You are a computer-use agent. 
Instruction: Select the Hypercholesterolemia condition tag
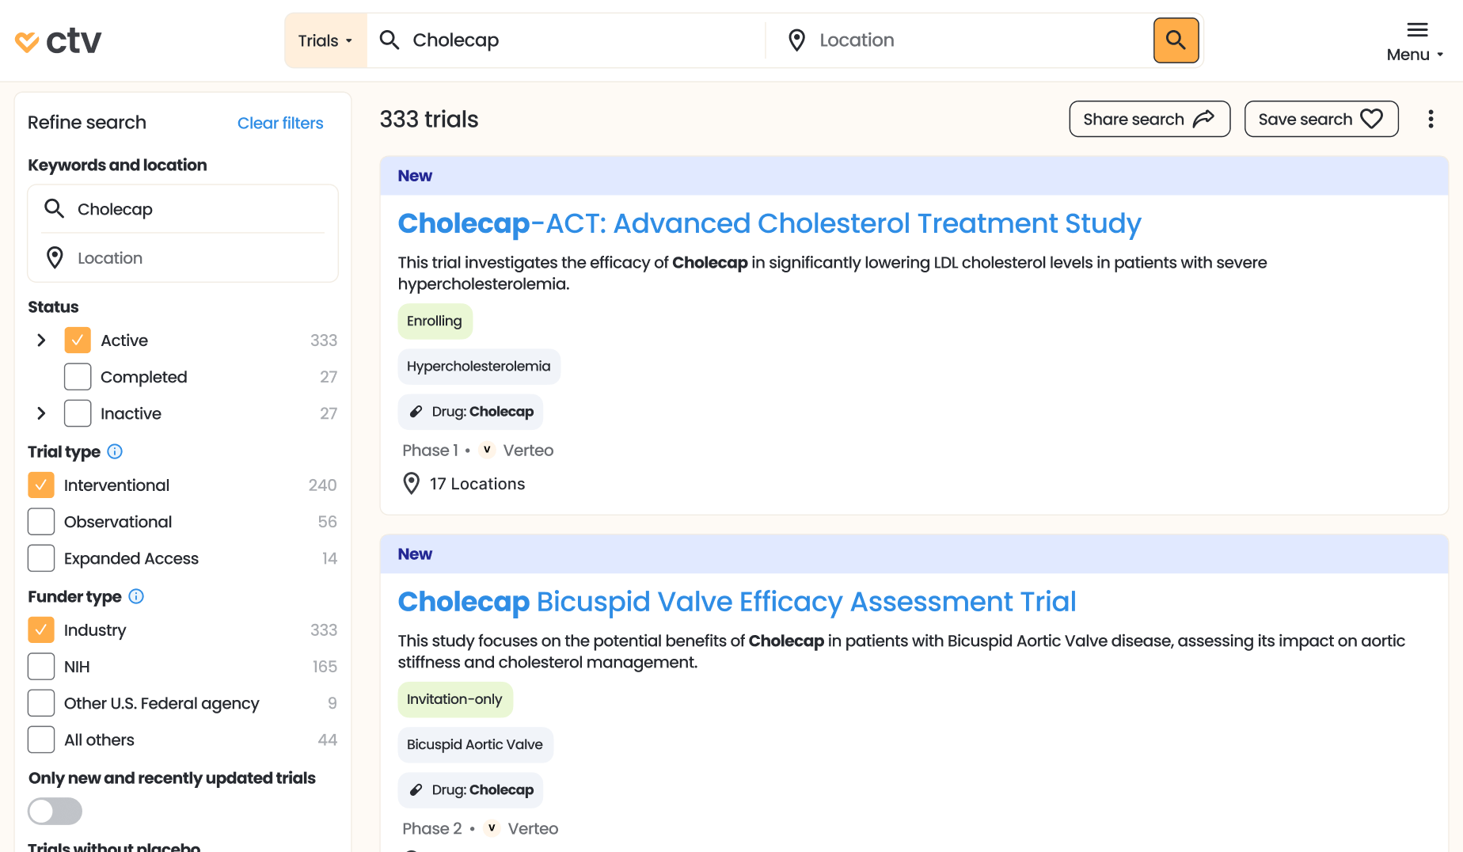pyautogui.click(x=478, y=367)
